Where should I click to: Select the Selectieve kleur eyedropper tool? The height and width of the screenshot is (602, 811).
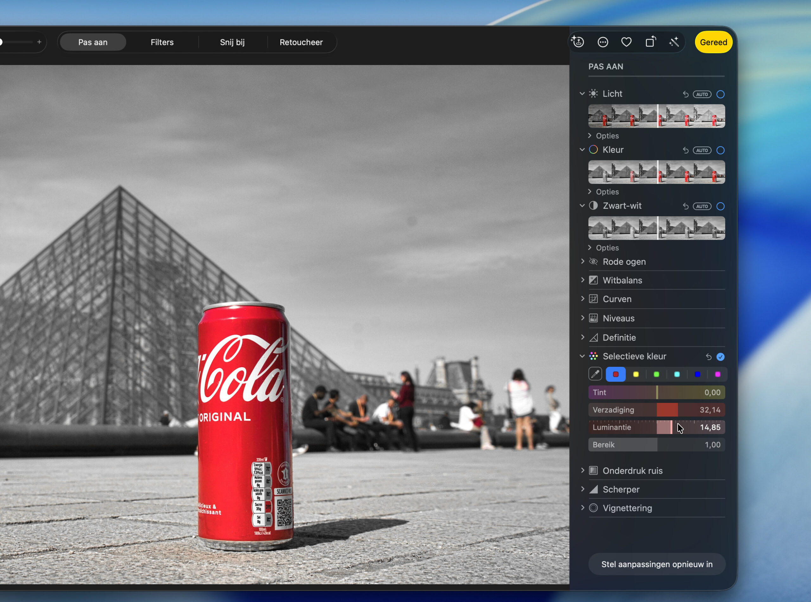click(x=595, y=374)
